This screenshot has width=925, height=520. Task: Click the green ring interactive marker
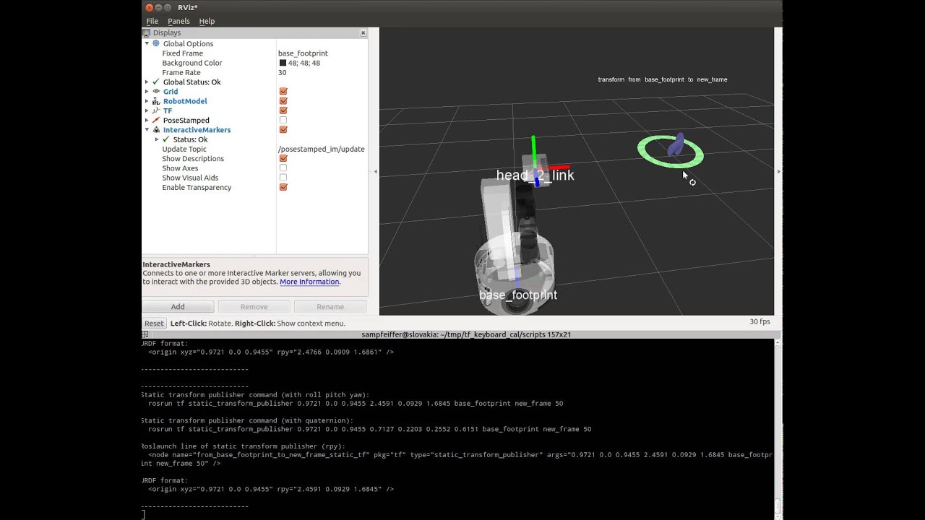(670, 152)
